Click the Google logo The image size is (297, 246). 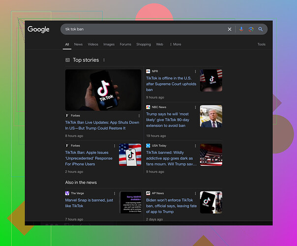coord(38,30)
